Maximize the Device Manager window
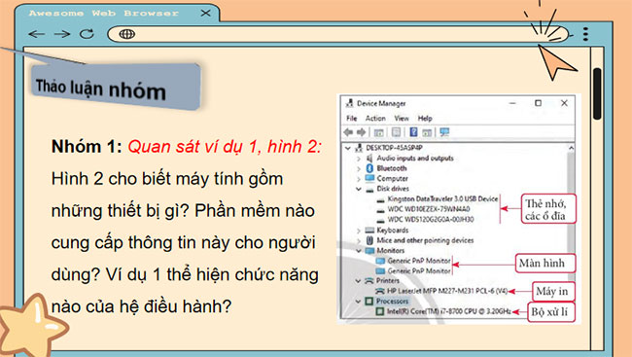The height and width of the screenshot is (357, 632). pyautogui.click(x=538, y=103)
